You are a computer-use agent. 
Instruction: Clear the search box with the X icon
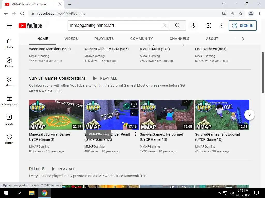(165, 26)
